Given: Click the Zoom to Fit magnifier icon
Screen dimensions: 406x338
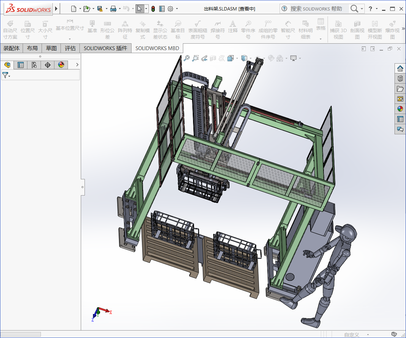Looking at the screenshot, I should pos(187,58).
